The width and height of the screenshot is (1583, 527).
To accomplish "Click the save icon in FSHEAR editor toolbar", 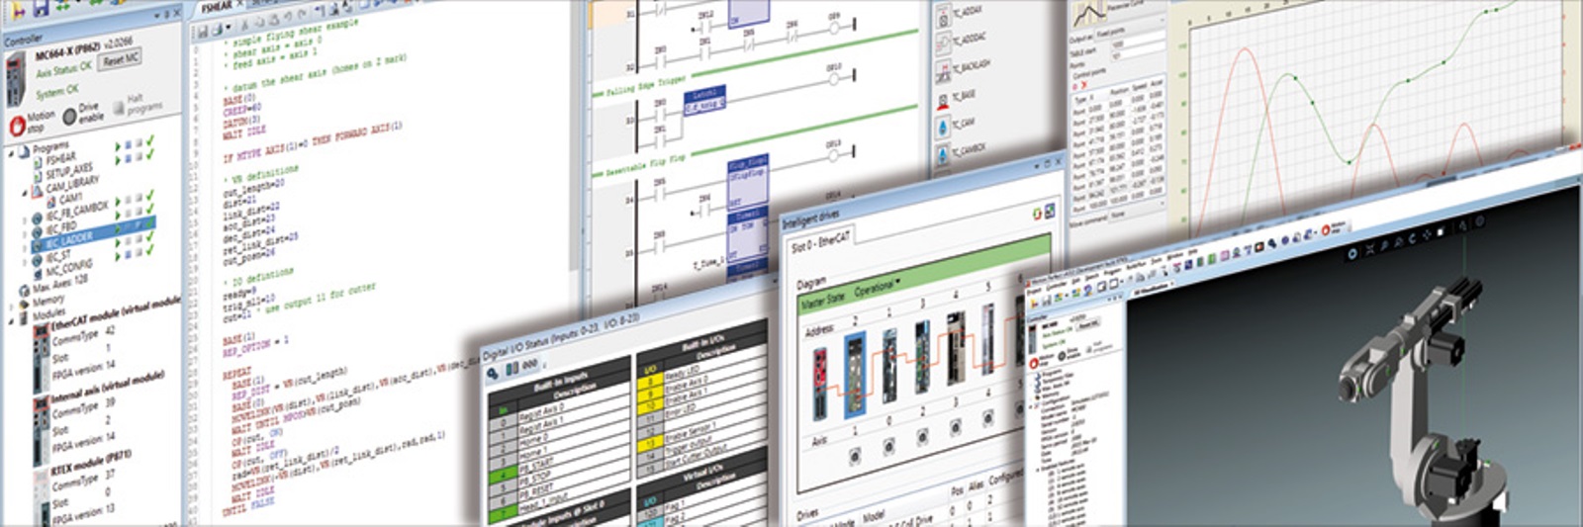I will [x=202, y=32].
